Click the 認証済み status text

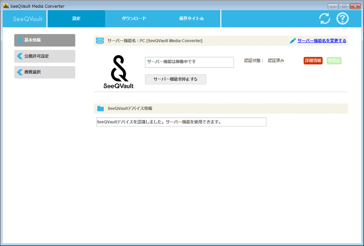click(x=276, y=61)
